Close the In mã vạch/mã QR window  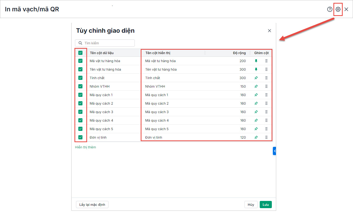tap(346, 9)
